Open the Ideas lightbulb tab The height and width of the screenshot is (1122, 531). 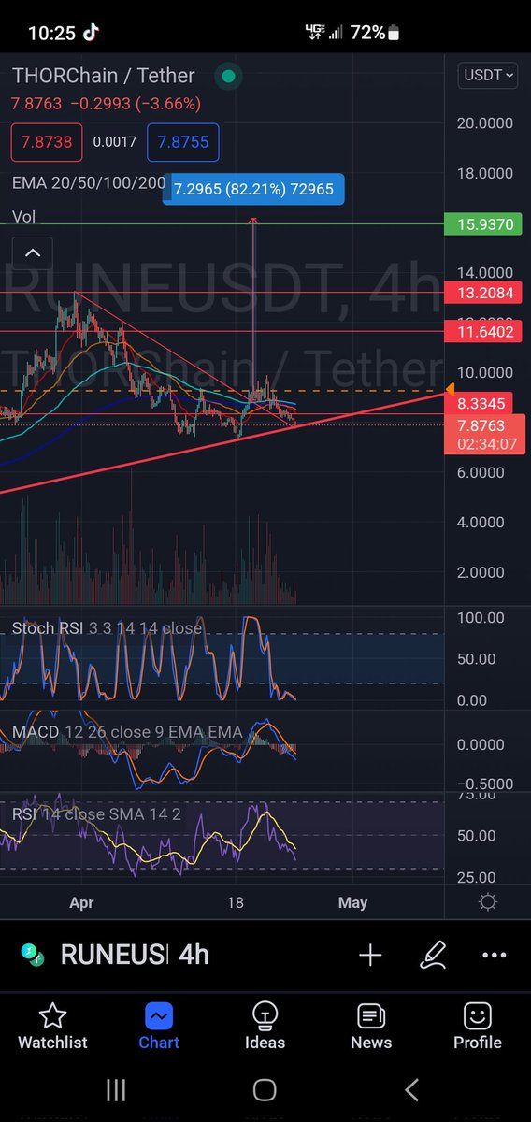tap(265, 1027)
